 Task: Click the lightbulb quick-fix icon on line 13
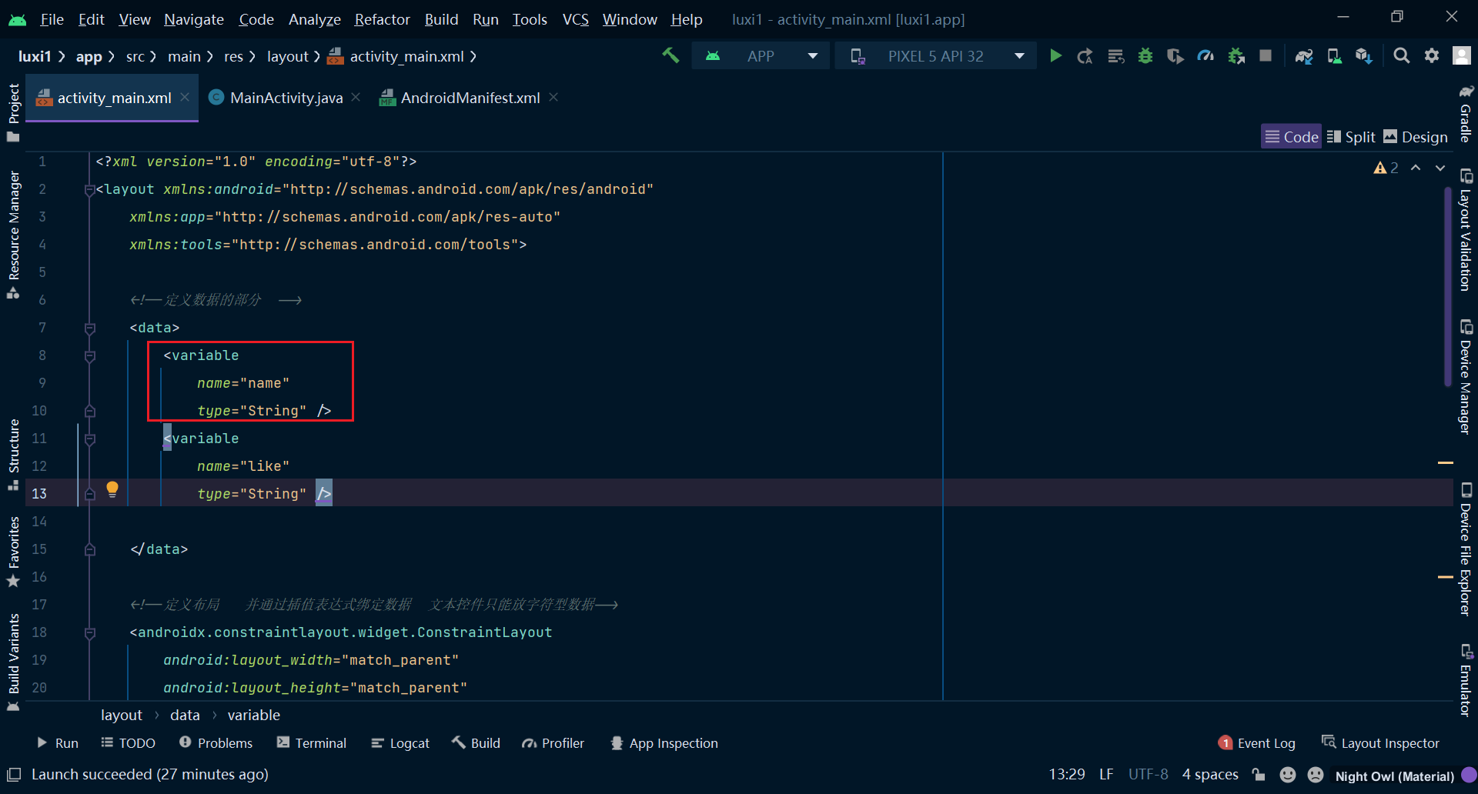[x=112, y=489]
